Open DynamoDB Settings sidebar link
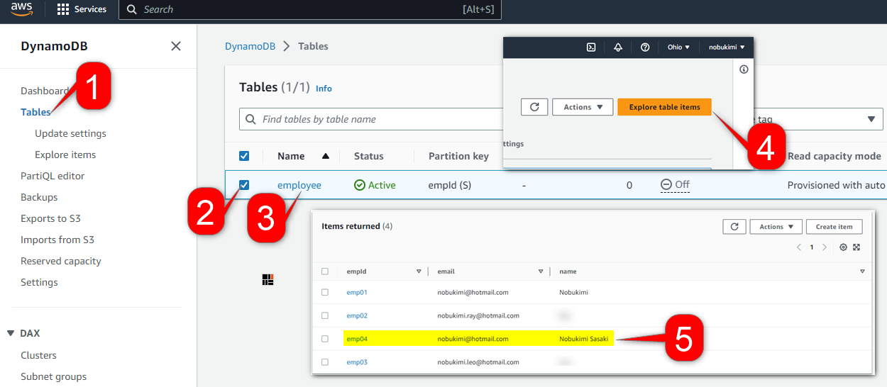The width and height of the screenshot is (887, 387). pyautogui.click(x=39, y=282)
